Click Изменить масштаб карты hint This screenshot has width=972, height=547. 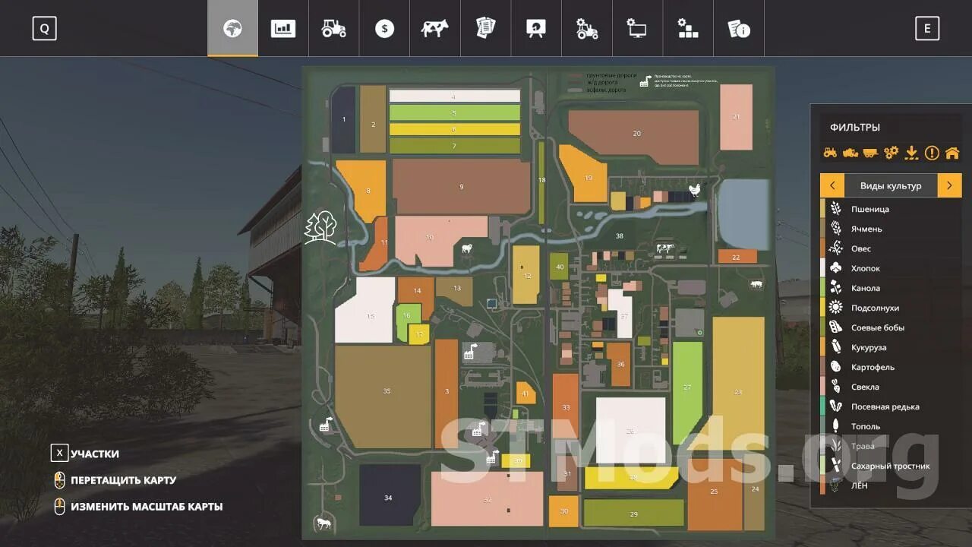coord(147,506)
